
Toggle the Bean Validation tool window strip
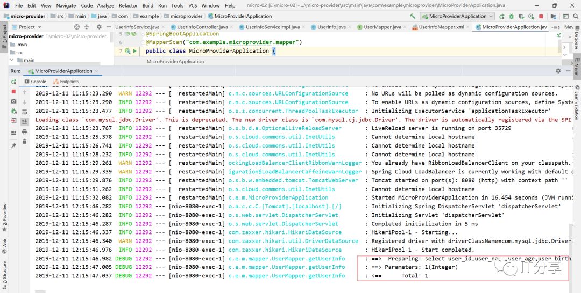coord(577,102)
